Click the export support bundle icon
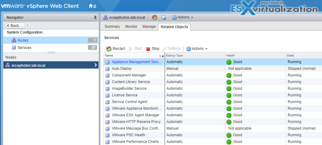The width and height of the screenshot is (322, 145). (164, 18)
